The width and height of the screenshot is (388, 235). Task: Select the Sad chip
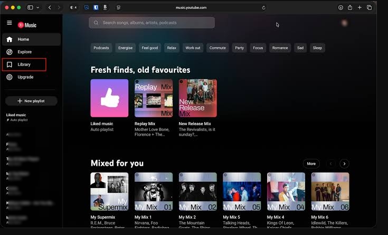pos(300,48)
